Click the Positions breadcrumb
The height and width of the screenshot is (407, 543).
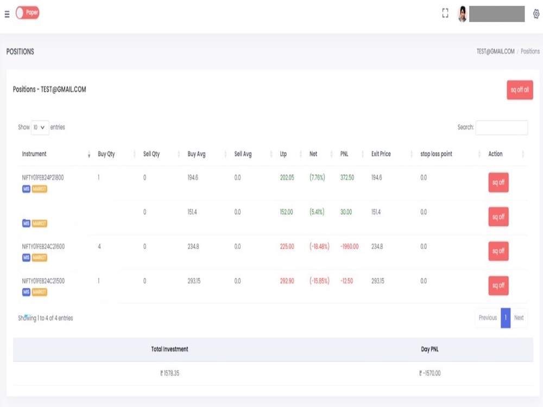coord(530,51)
